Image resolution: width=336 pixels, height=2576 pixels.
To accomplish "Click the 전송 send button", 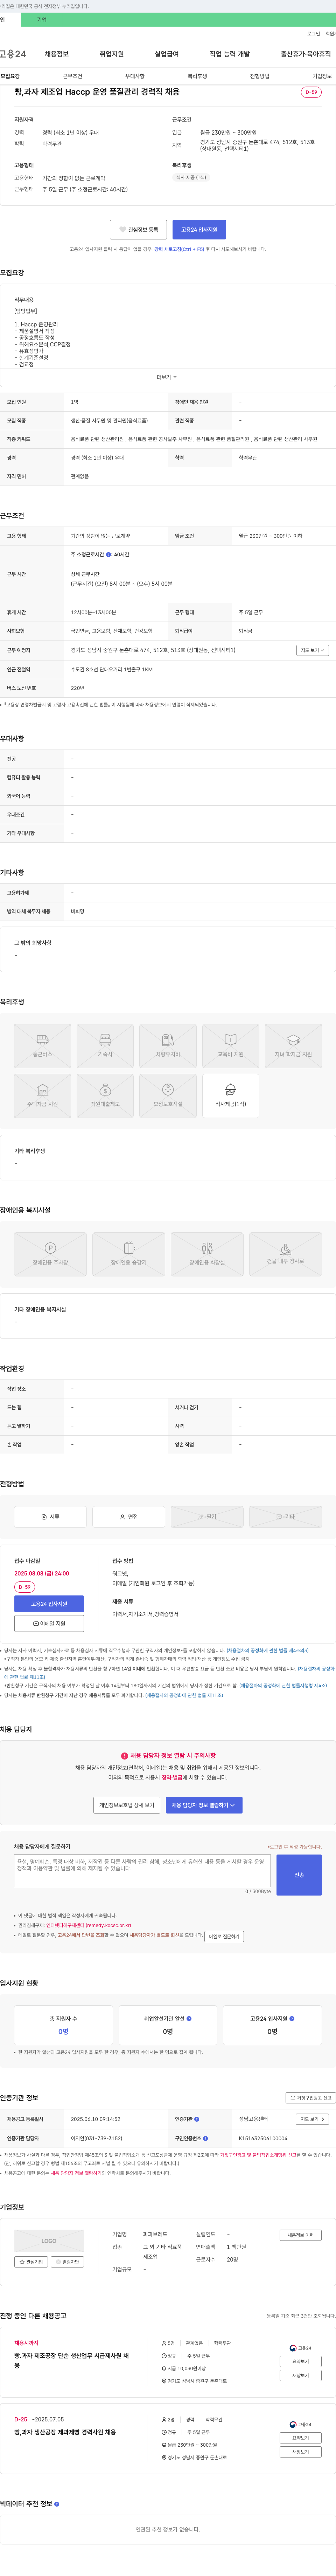I will pyautogui.click(x=299, y=1875).
